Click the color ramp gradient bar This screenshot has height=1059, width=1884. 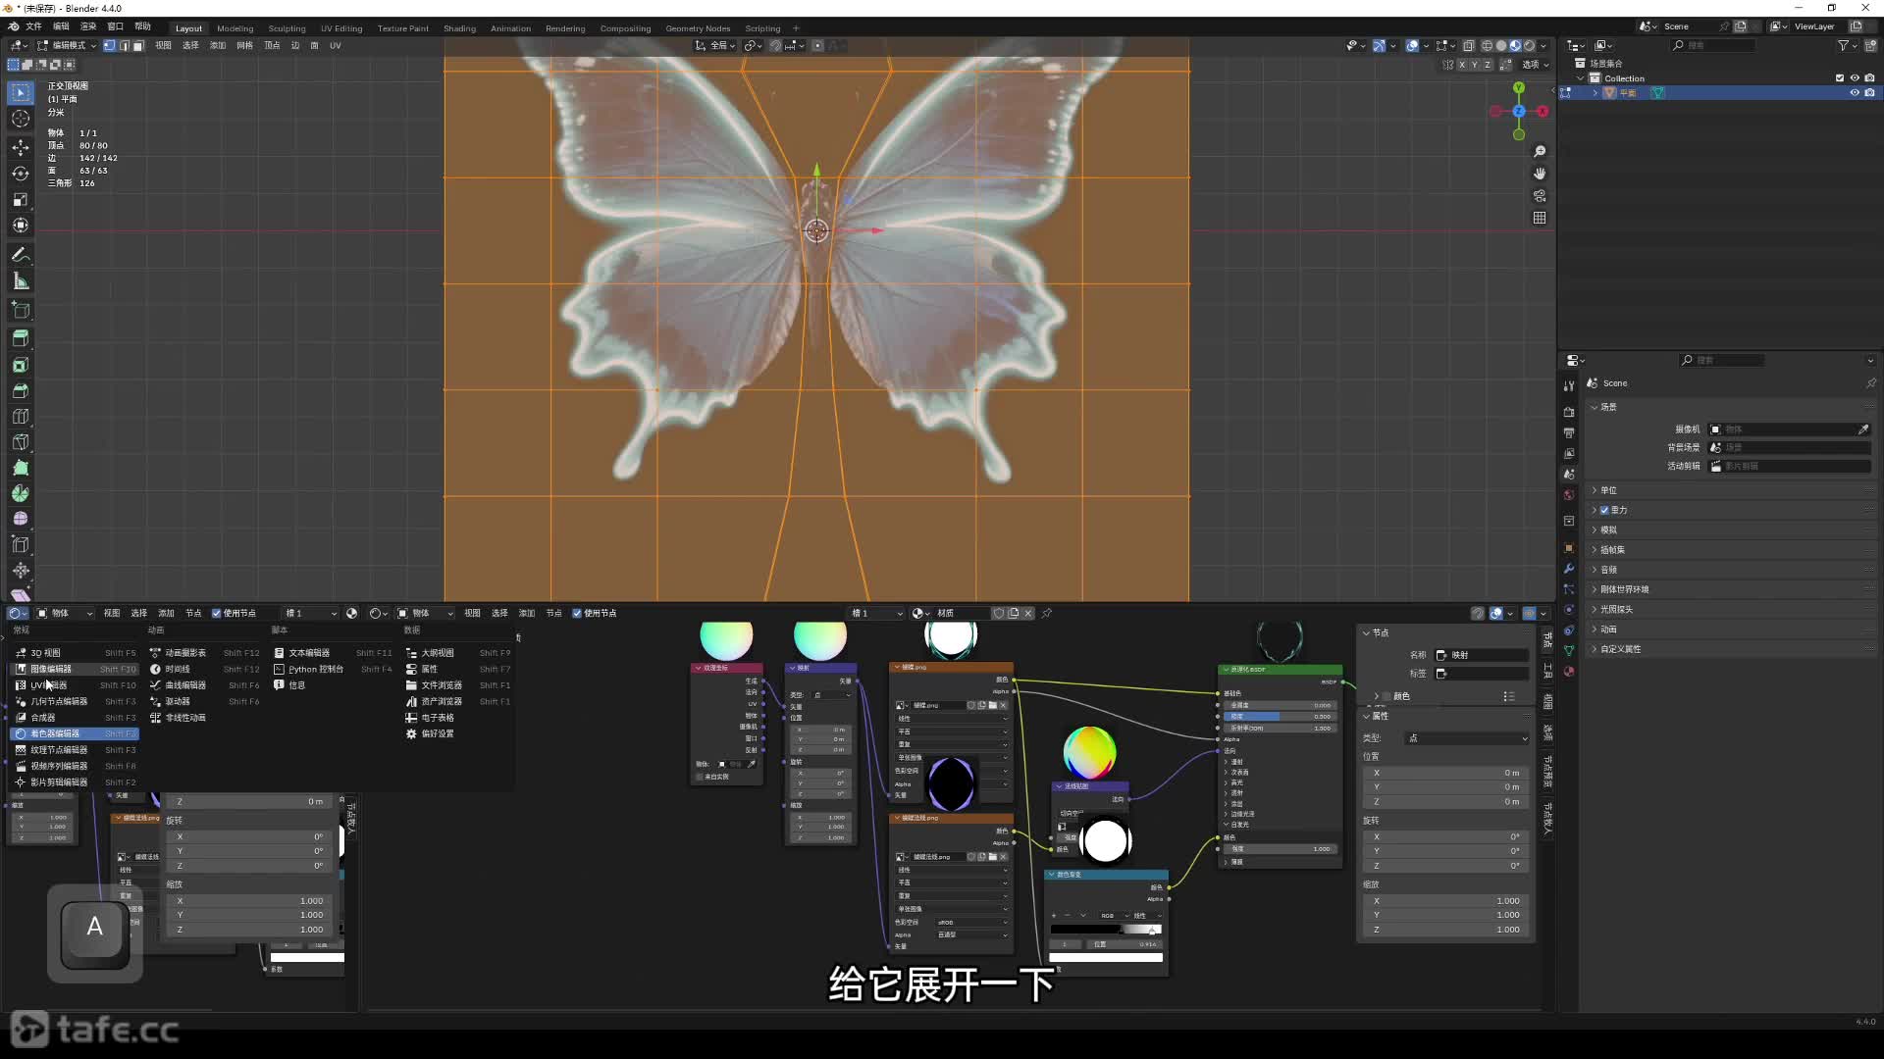click(x=1106, y=930)
